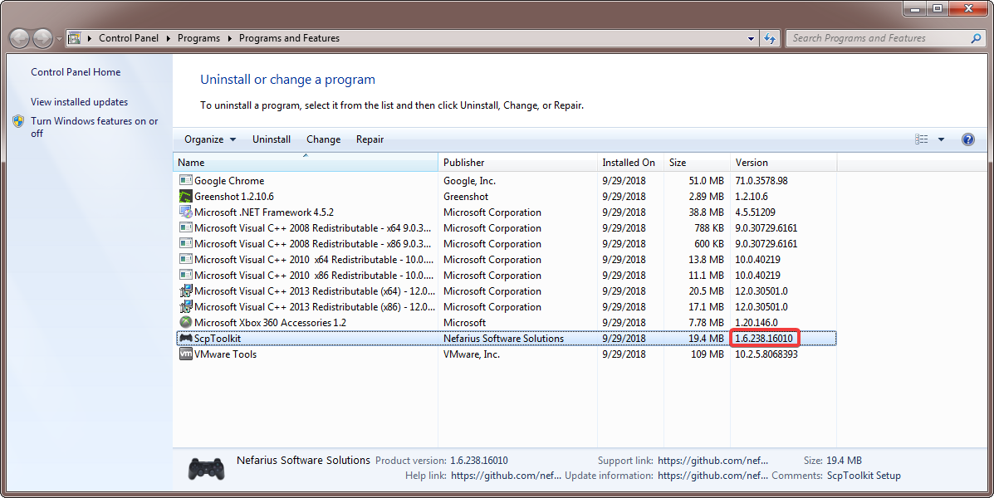
Task: Open the address bar history dropdown
Action: tap(752, 39)
